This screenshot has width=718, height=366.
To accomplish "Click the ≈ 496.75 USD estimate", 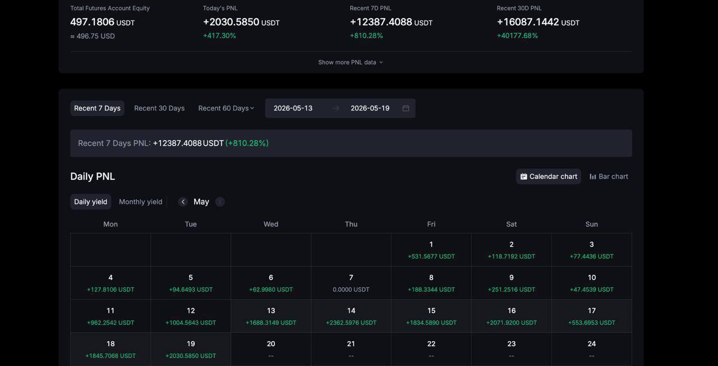I will 93,36.
